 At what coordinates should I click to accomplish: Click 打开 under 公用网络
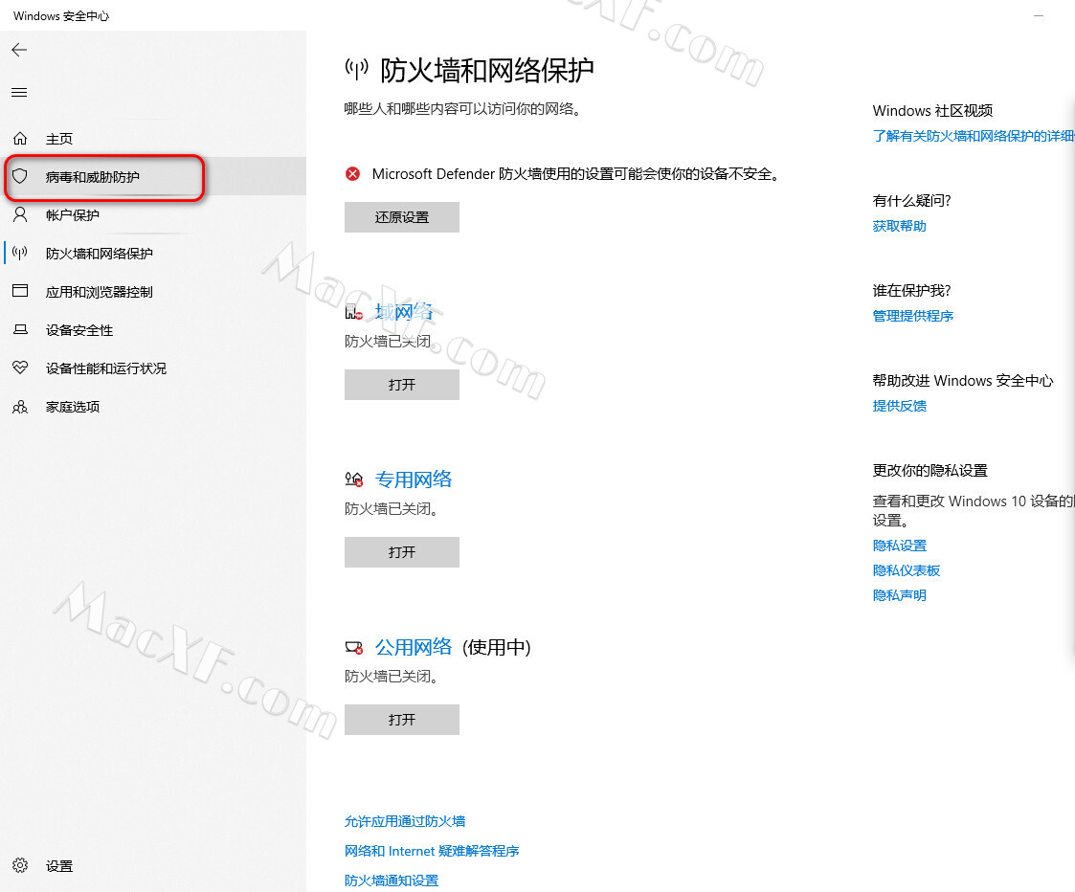click(402, 719)
